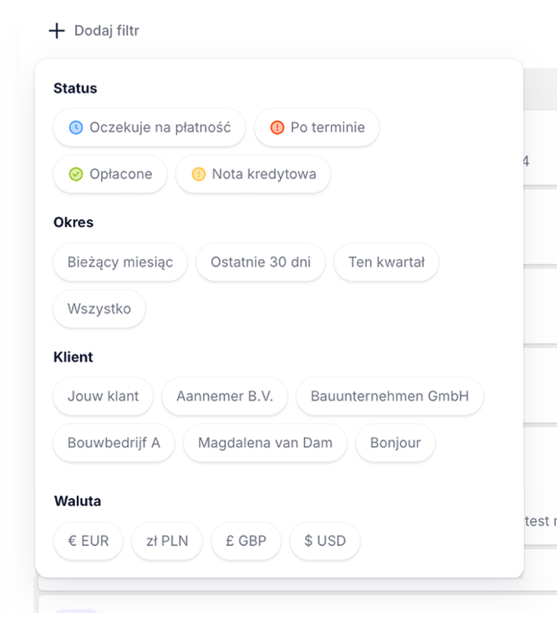Select the Ostatnie 30 dni period
The width and height of the screenshot is (557, 620).
[260, 262]
